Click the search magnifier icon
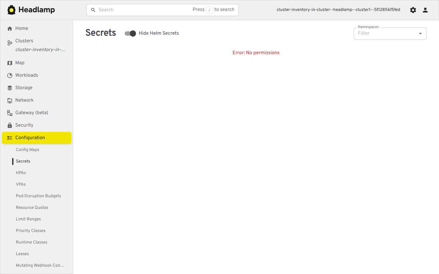 93,10
